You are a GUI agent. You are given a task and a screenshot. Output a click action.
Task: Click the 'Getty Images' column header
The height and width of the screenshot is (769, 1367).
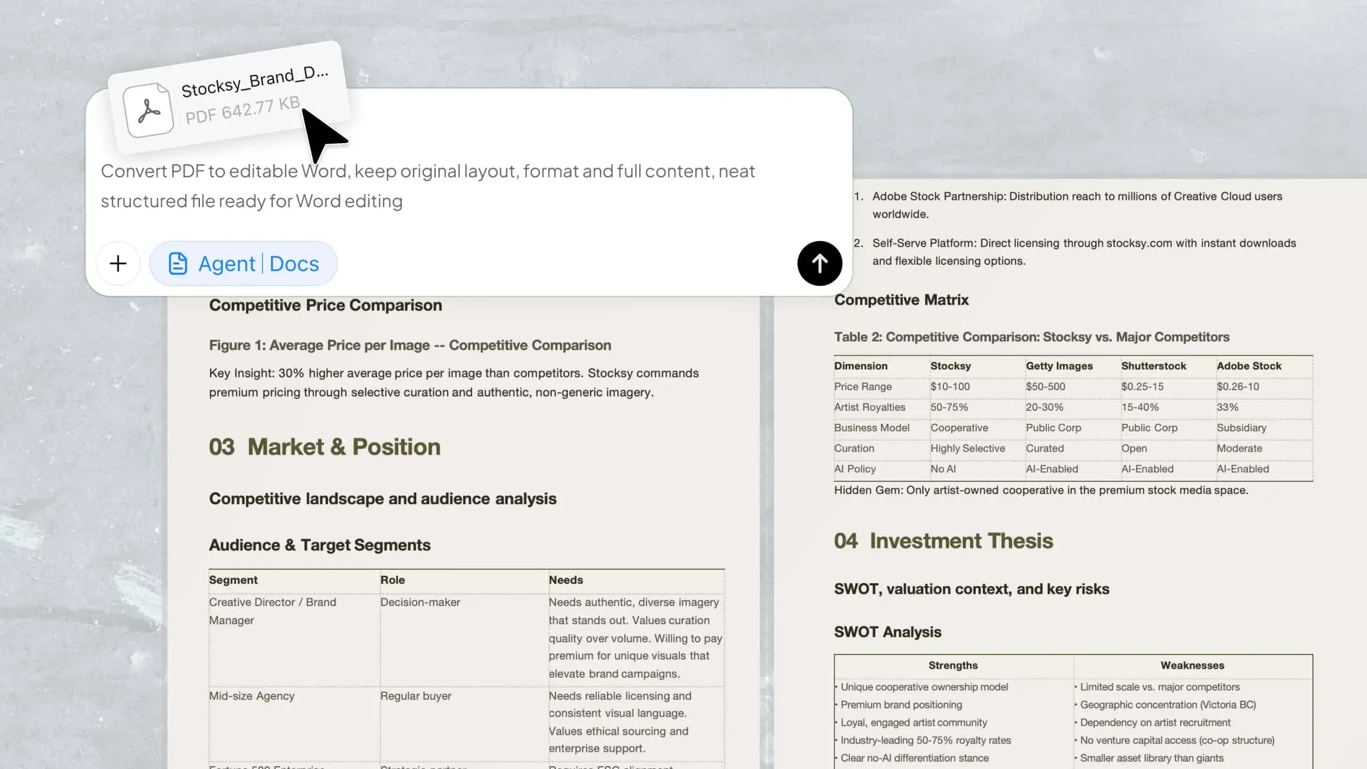click(1059, 366)
